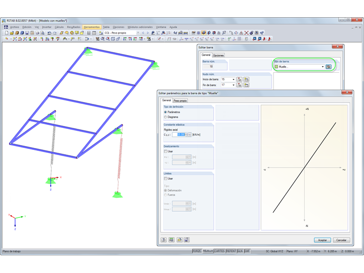Open dropdown arrow next to C1,1 value
The image size is (364, 273).
click(190, 135)
